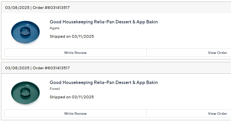The width and height of the screenshot is (231, 122).
Task: Click the blue Agate pan thumbnail
Action: pos(25,32)
